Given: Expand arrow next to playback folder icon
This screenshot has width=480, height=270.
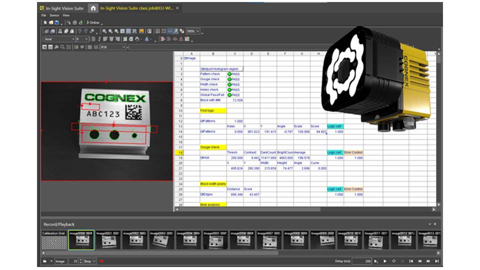Looking at the screenshot, I should (x=51, y=261).
